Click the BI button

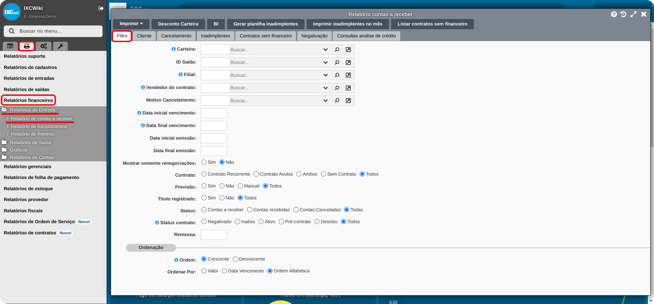click(216, 24)
